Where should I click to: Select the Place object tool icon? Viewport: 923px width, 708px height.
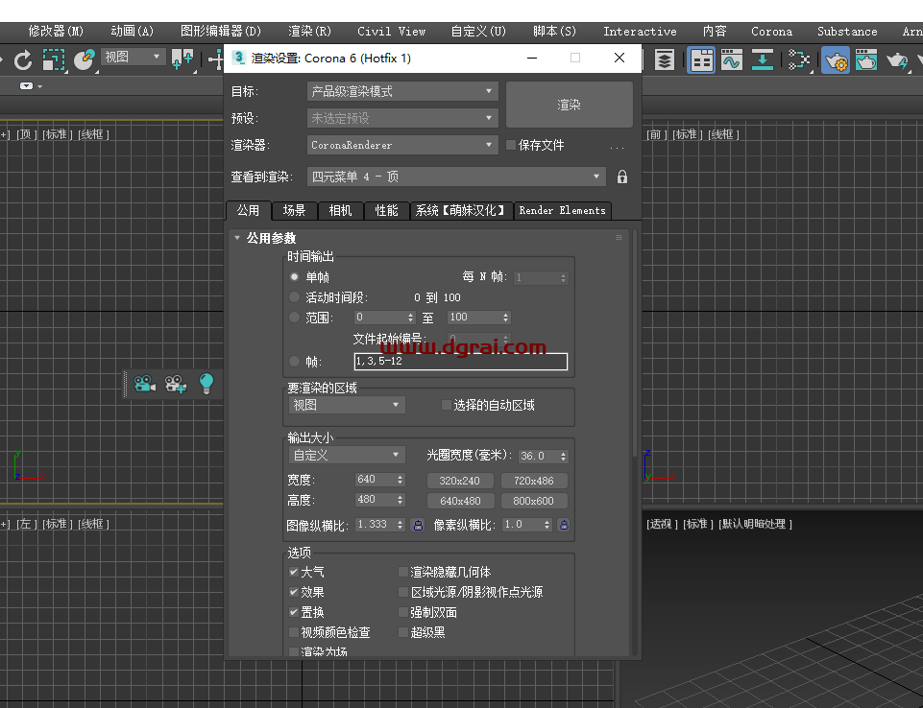pos(85,59)
